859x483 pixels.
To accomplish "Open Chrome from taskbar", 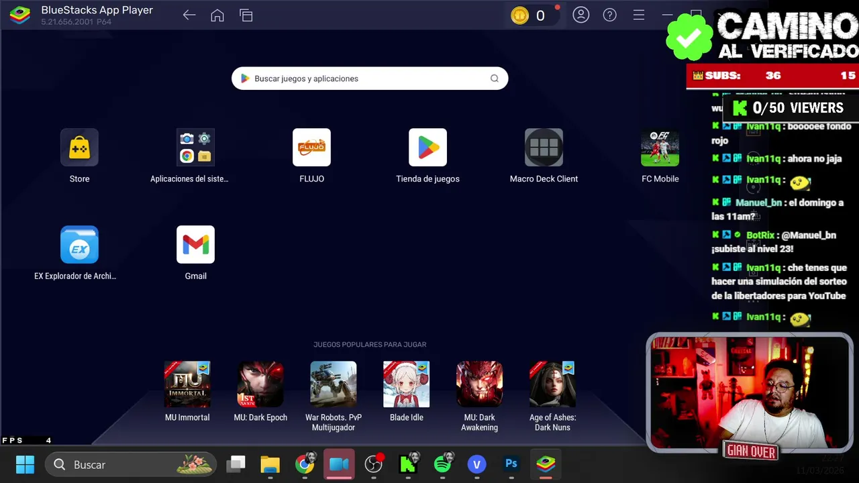I will pyautogui.click(x=305, y=464).
